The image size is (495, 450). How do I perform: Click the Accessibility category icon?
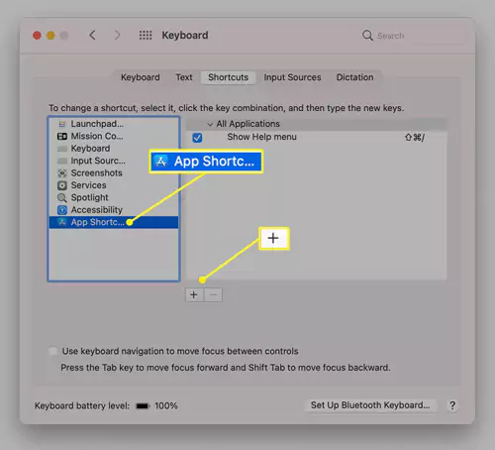tap(62, 210)
